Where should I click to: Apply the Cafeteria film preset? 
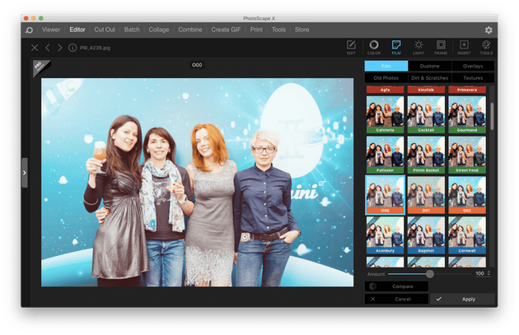(x=385, y=114)
